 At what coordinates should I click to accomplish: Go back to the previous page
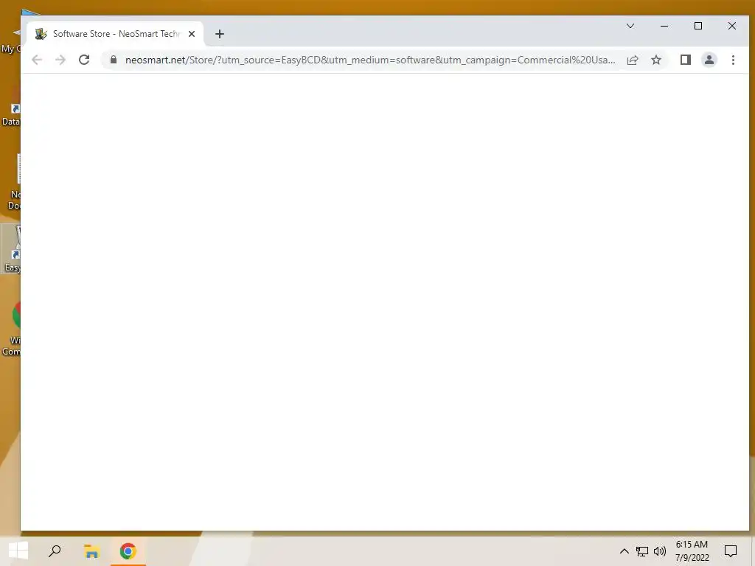[x=37, y=60]
